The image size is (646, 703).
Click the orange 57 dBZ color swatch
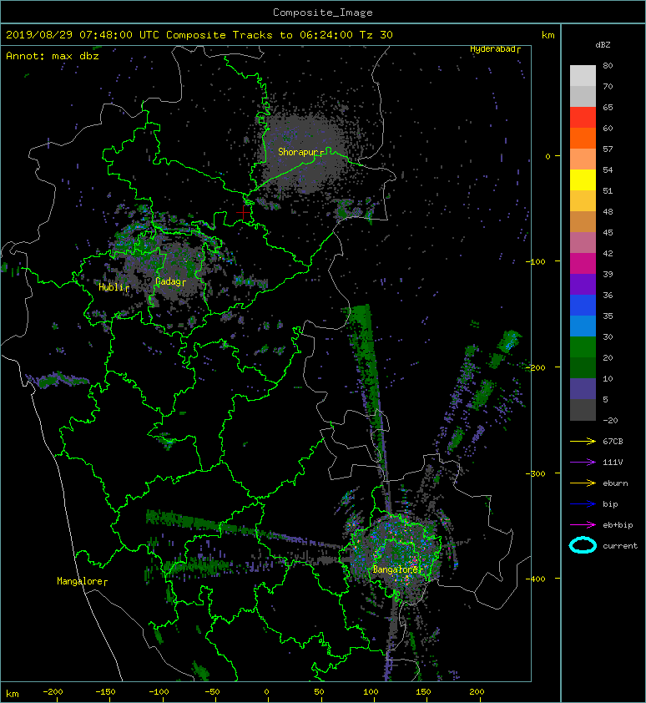583,139
